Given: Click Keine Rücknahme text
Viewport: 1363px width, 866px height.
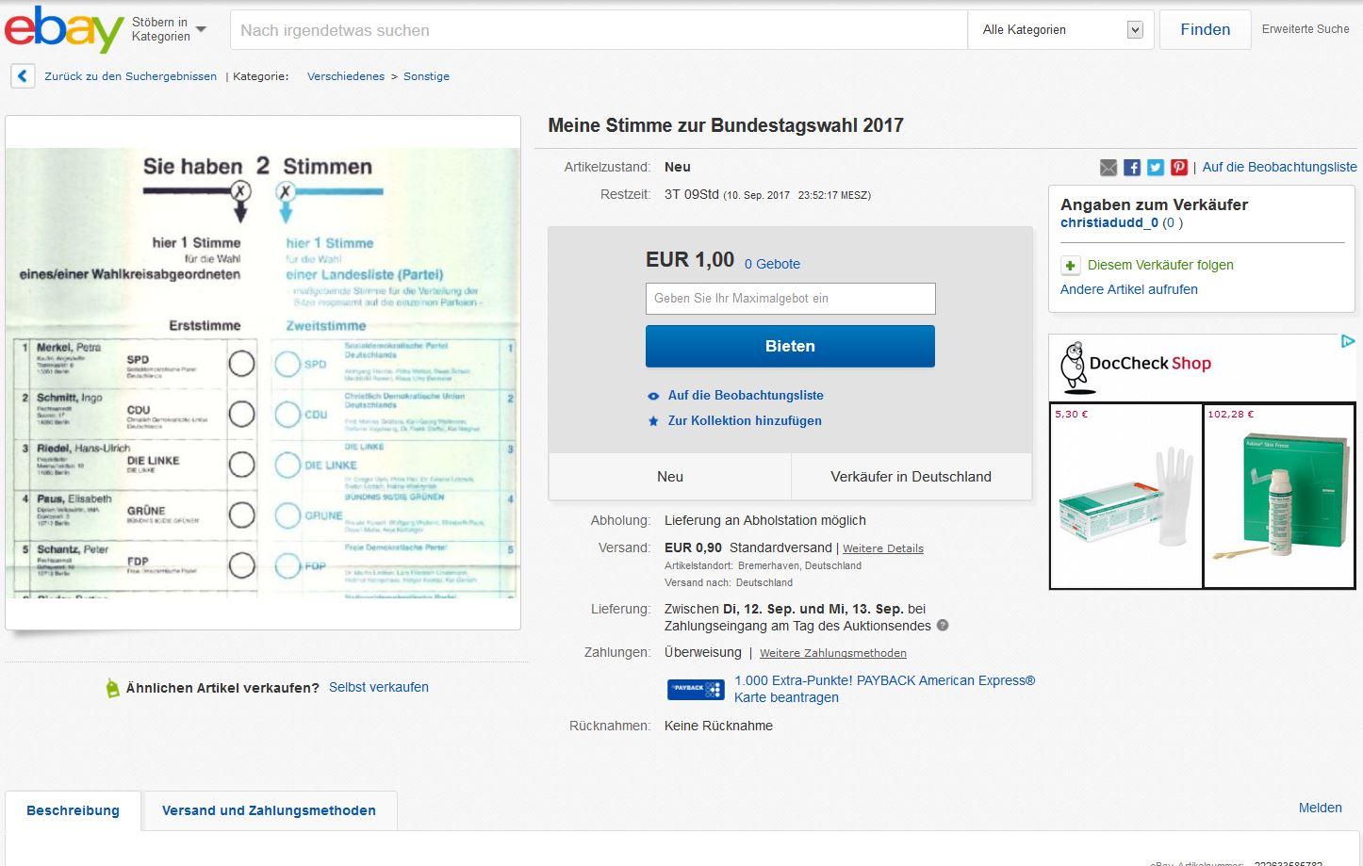Looking at the screenshot, I should 718,726.
